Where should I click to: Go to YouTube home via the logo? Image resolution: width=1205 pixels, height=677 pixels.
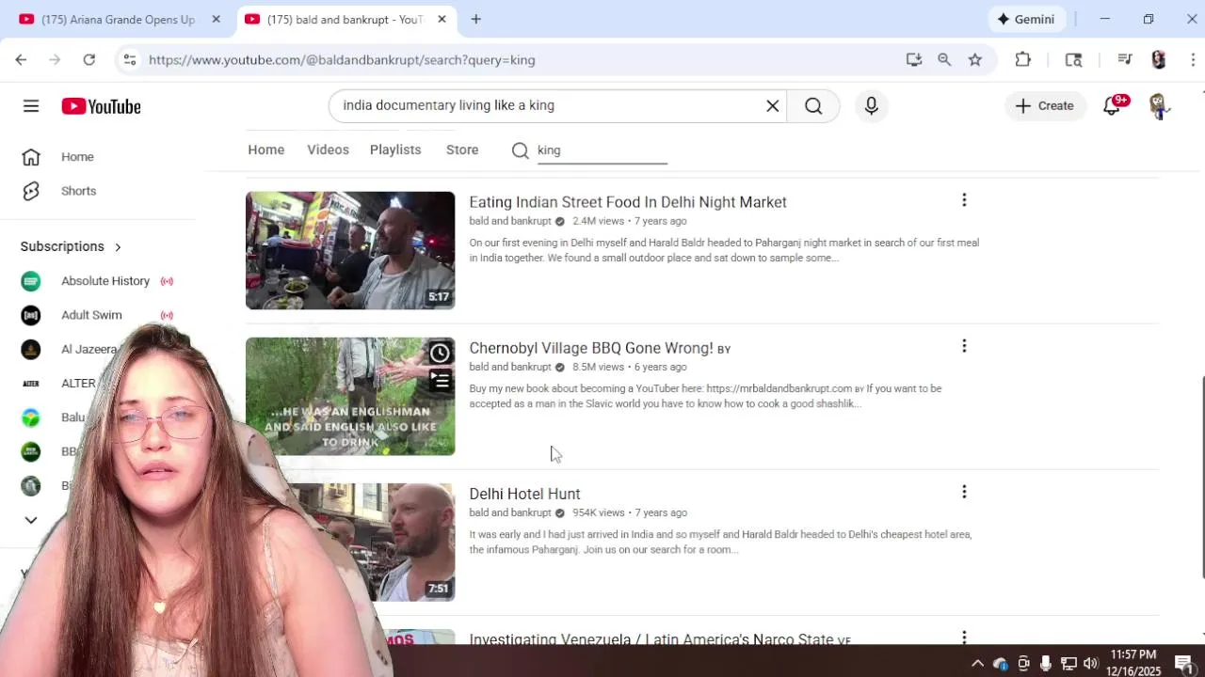102,106
